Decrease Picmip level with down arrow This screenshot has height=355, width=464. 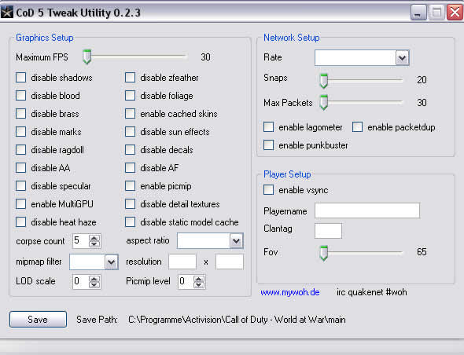[199, 285]
